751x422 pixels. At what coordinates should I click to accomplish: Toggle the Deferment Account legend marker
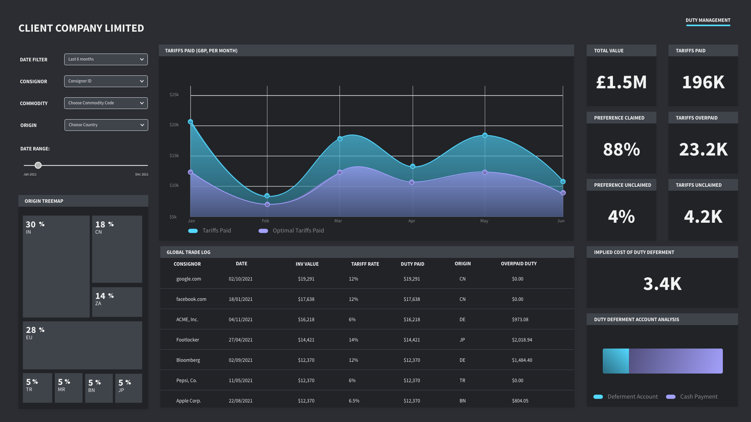click(598, 397)
